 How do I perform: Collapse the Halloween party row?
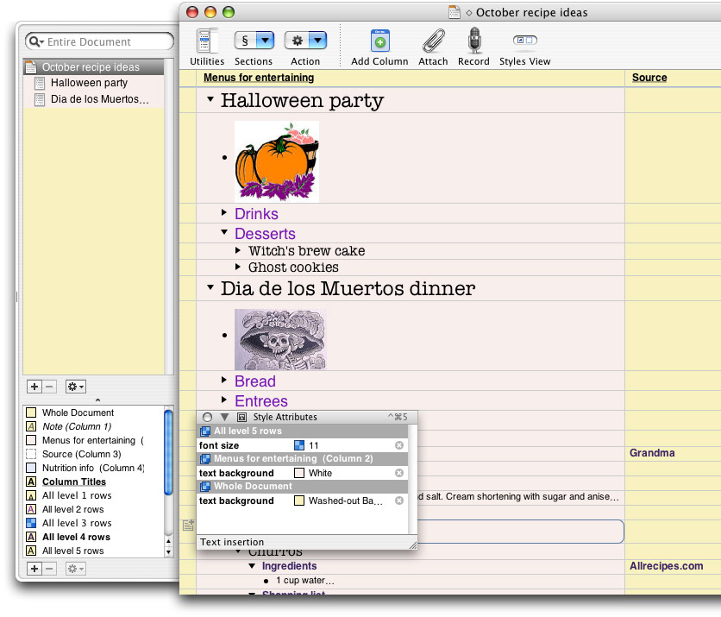[x=210, y=99]
